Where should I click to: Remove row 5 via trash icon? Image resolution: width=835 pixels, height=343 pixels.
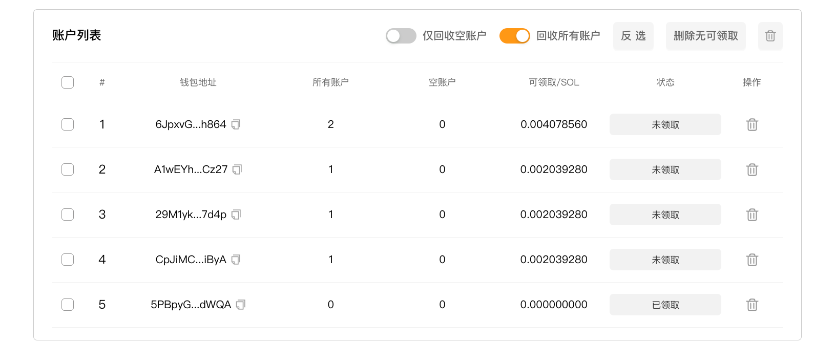click(752, 305)
